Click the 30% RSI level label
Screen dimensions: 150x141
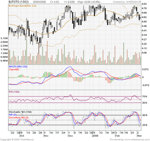[144, 103]
